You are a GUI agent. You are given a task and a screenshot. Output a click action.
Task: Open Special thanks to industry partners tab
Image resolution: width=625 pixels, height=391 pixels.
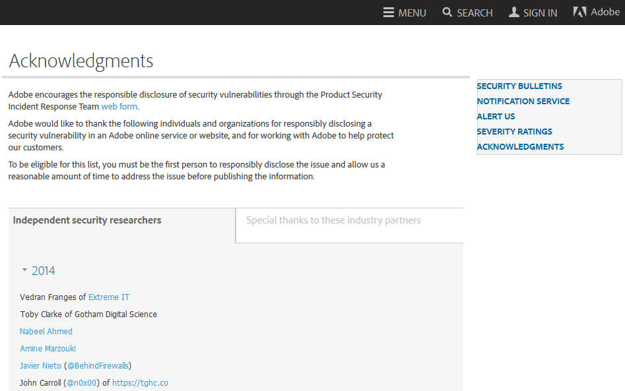click(x=333, y=220)
